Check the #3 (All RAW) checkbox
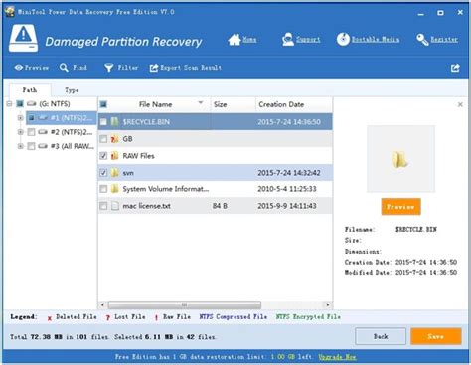This screenshot has height=365, width=471. pyautogui.click(x=31, y=146)
